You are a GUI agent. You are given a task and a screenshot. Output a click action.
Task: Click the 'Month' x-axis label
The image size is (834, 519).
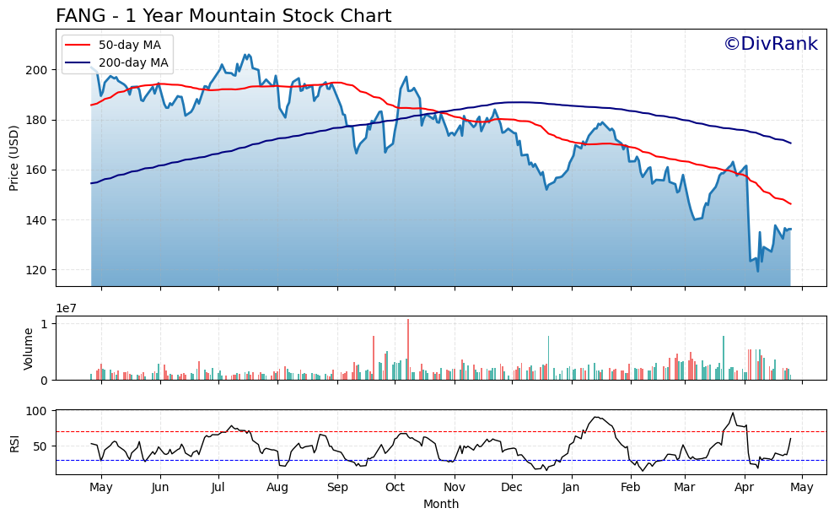441,504
